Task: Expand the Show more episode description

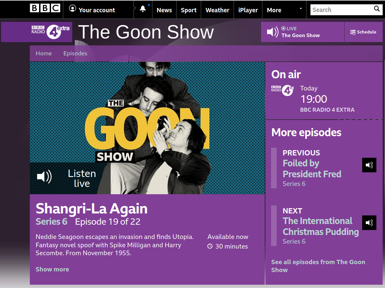Action: 52,269
